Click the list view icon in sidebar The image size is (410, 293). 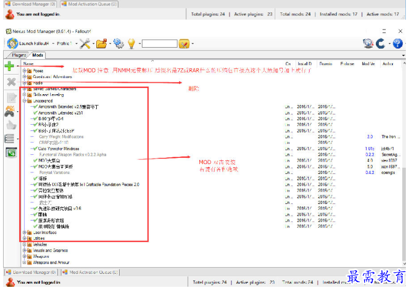(x=9, y=139)
